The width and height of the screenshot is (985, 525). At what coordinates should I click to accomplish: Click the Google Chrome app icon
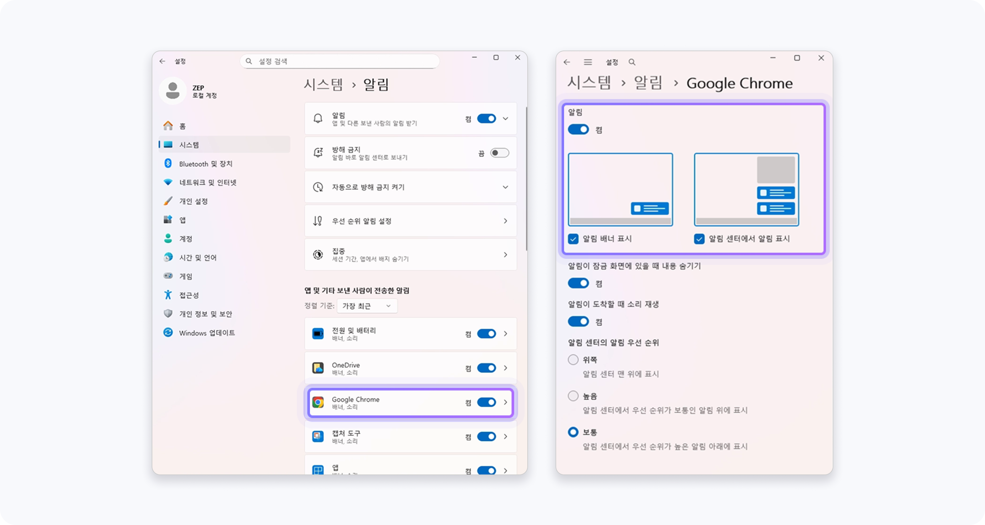(318, 402)
